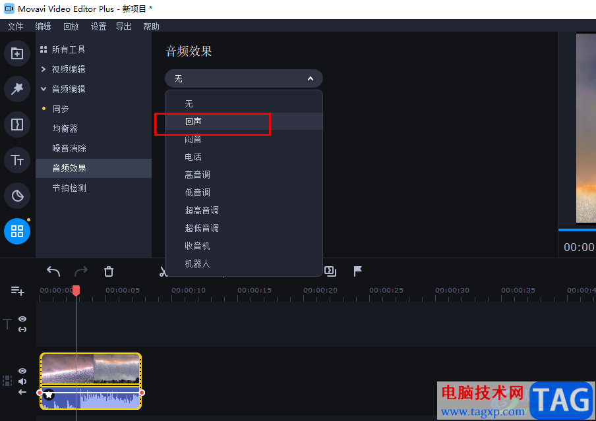Open the 回放 menu

tap(71, 26)
